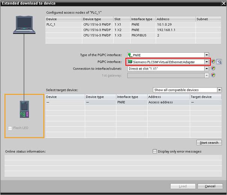Image resolution: width=227 pixels, height=195 pixels.
Task: Click shield icon beside PG/PC interface dropdown
Action: coord(213,62)
